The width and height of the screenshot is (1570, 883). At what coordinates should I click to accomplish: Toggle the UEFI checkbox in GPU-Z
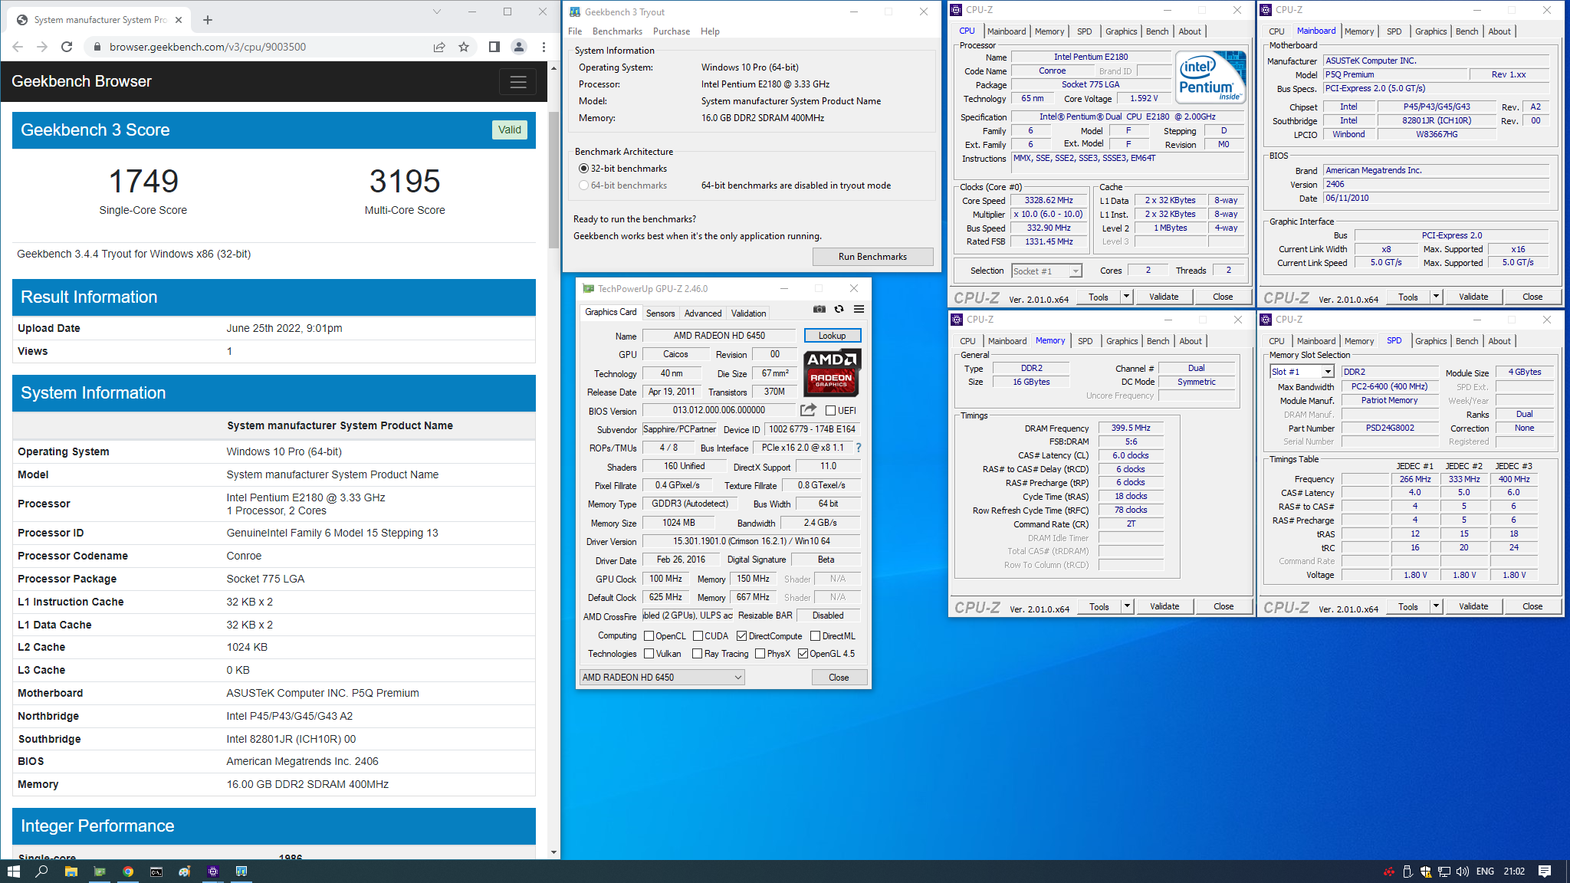(830, 411)
